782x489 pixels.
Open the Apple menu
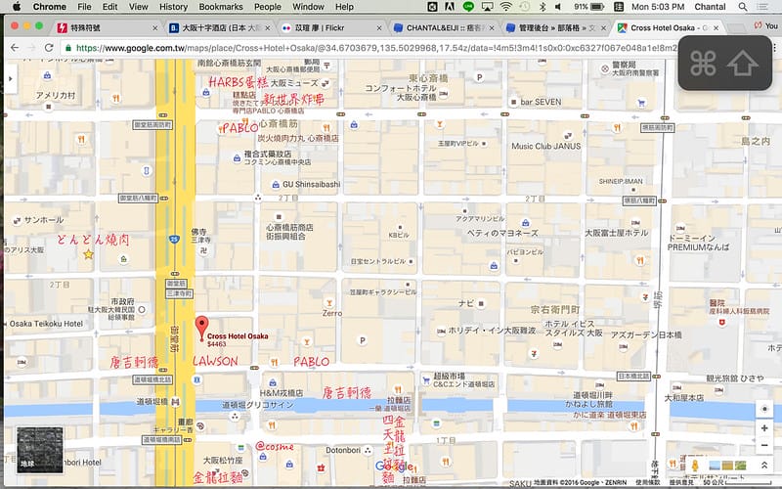click(17, 7)
